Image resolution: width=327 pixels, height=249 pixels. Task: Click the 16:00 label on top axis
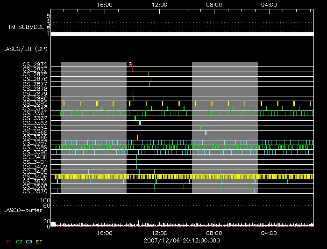click(x=105, y=4)
